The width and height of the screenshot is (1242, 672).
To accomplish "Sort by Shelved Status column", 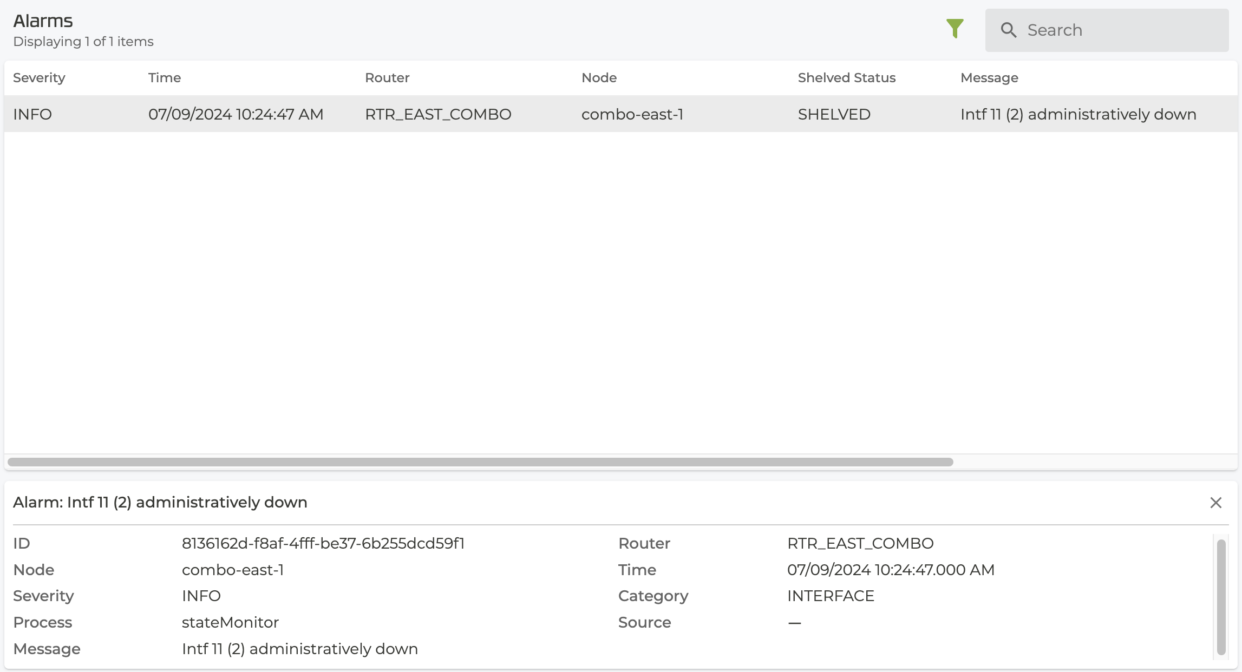I will tap(846, 78).
